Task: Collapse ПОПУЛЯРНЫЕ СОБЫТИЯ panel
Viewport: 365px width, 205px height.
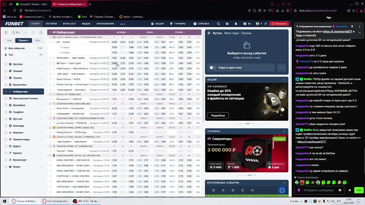Action: [284, 183]
